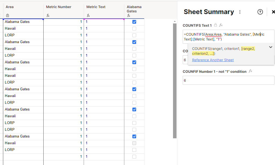
Task: Uncheck checkbox in second Alabama Gates row
Action: click(x=134, y=42)
